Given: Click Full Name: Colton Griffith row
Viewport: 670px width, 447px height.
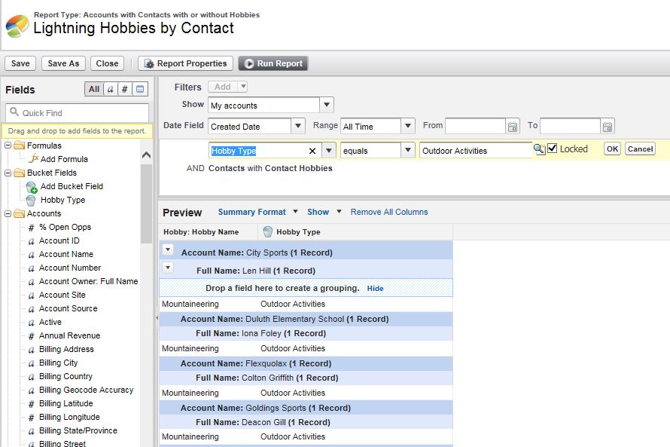Looking at the screenshot, I should (x=306, y=378).
